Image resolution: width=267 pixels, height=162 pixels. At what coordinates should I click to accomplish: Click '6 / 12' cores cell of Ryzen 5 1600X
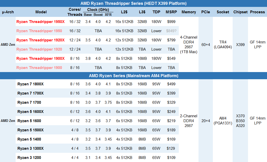(x=75, y=112)
